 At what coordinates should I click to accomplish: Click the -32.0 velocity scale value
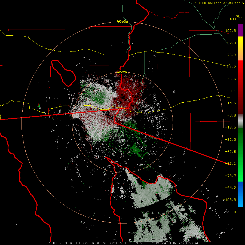tap(231, 140)
